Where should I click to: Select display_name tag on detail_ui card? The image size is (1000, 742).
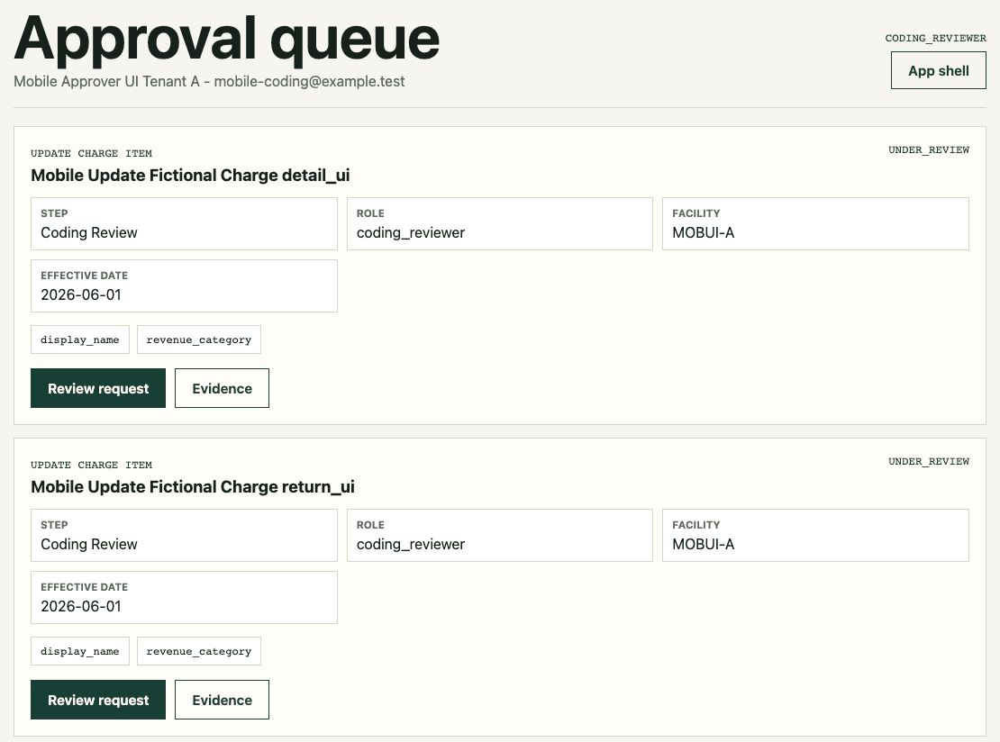[x=79, y=339]
